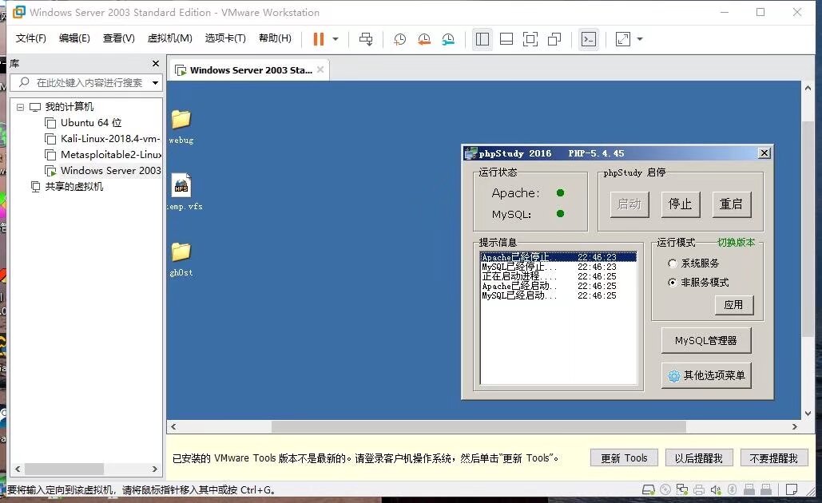
Task: Open the 文件(F) menu
Action: pos(30,38)
